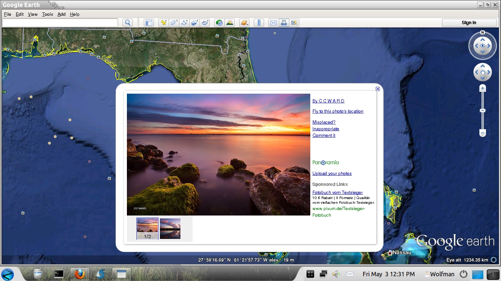Select the Add Path tool
The image size is (501, 281).
click(184, 23)
